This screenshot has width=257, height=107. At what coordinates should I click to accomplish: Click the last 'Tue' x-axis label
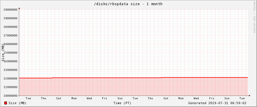[x=242, y=98]
